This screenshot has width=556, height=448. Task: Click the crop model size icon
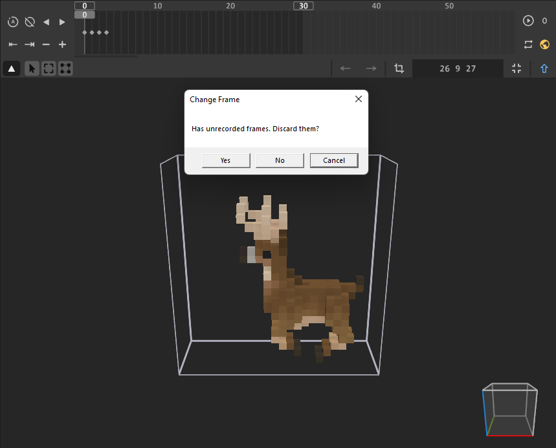[399, 69]
